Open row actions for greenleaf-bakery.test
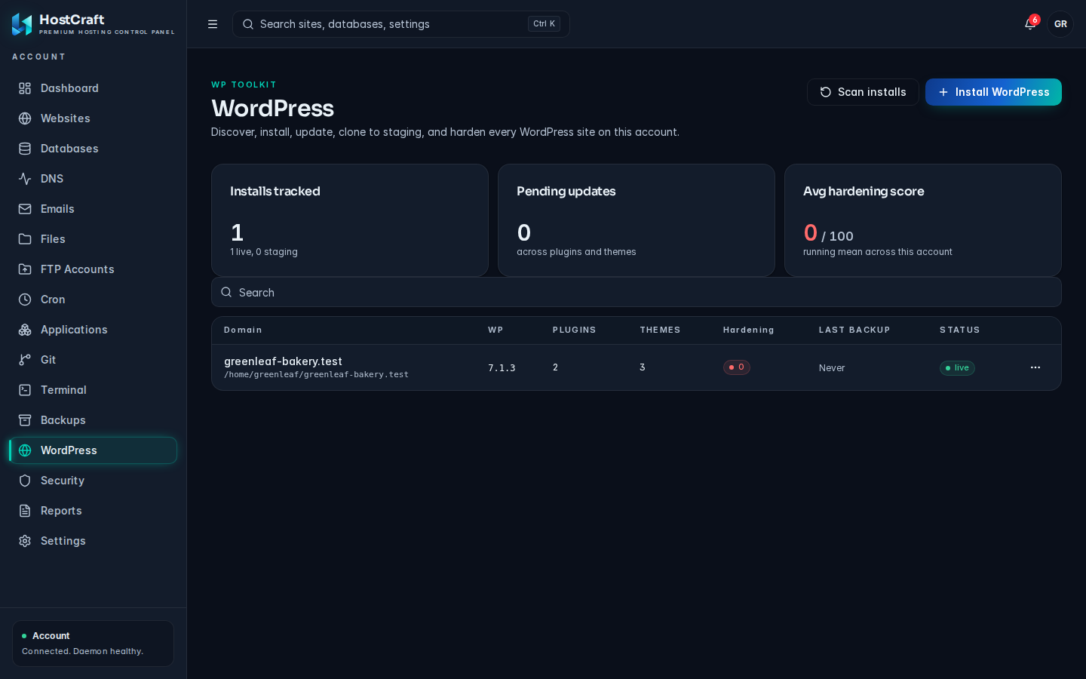The image size is (1086, 679). [1035, 367]
